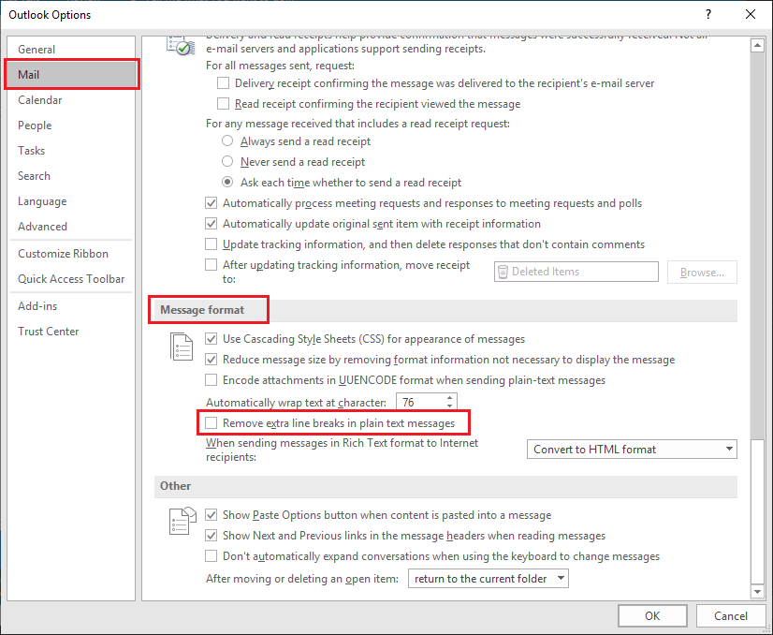773x635 pixels.
Task: Click 'Automatically wrap text at character:' label
Action: (x=296, y=403)
